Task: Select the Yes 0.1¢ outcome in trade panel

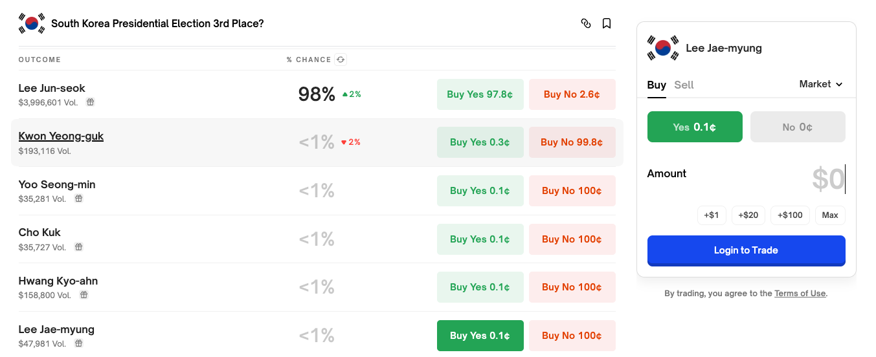Action: (695, 127)
